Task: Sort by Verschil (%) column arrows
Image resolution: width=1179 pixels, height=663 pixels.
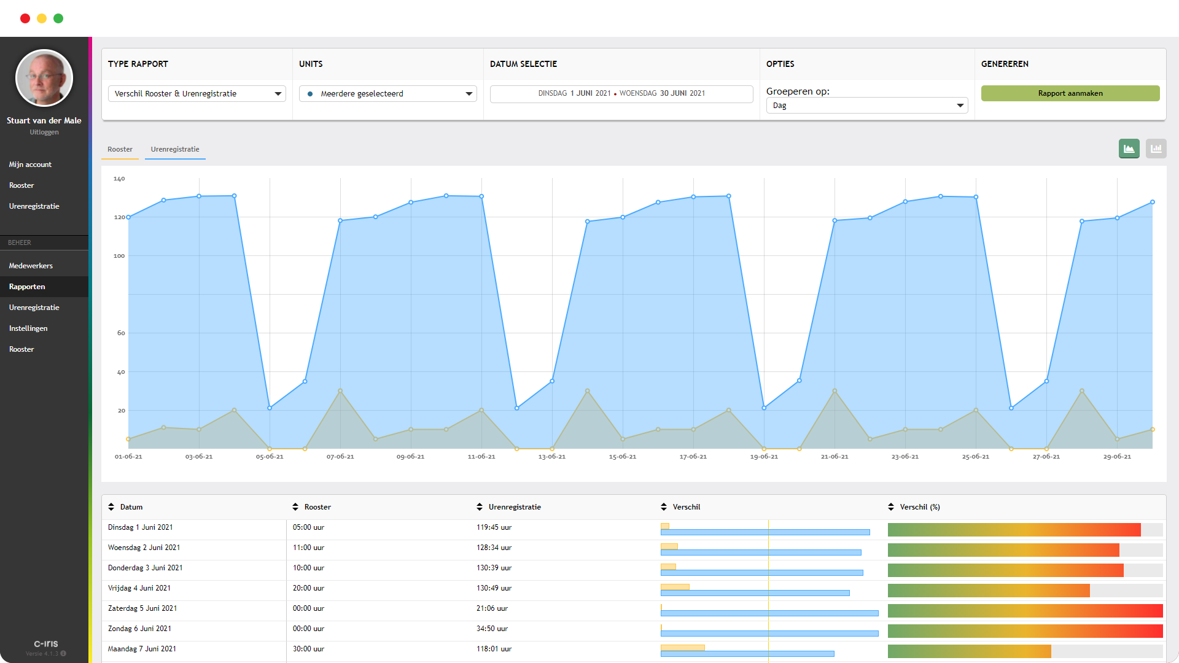Action: click(x=891, y=507)
